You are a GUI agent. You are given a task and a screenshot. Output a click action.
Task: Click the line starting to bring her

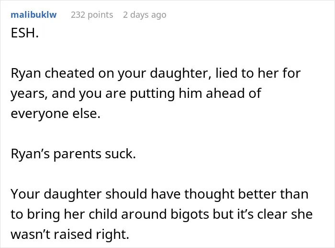pos(162,214)
